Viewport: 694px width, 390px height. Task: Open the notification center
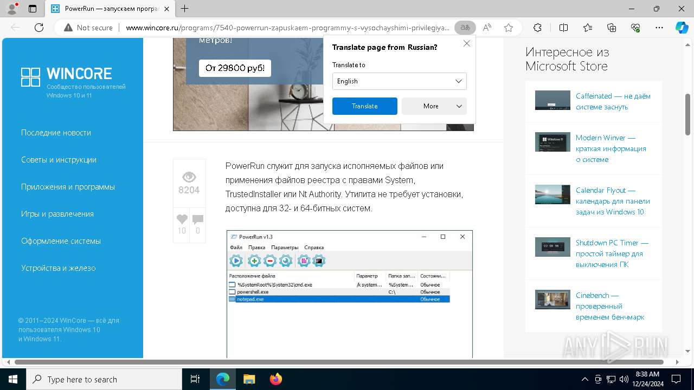click(677, 379)
